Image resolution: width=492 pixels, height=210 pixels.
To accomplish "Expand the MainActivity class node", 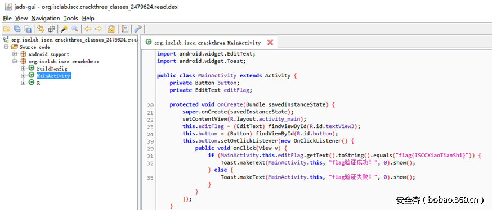I will [x=23, y=76].
